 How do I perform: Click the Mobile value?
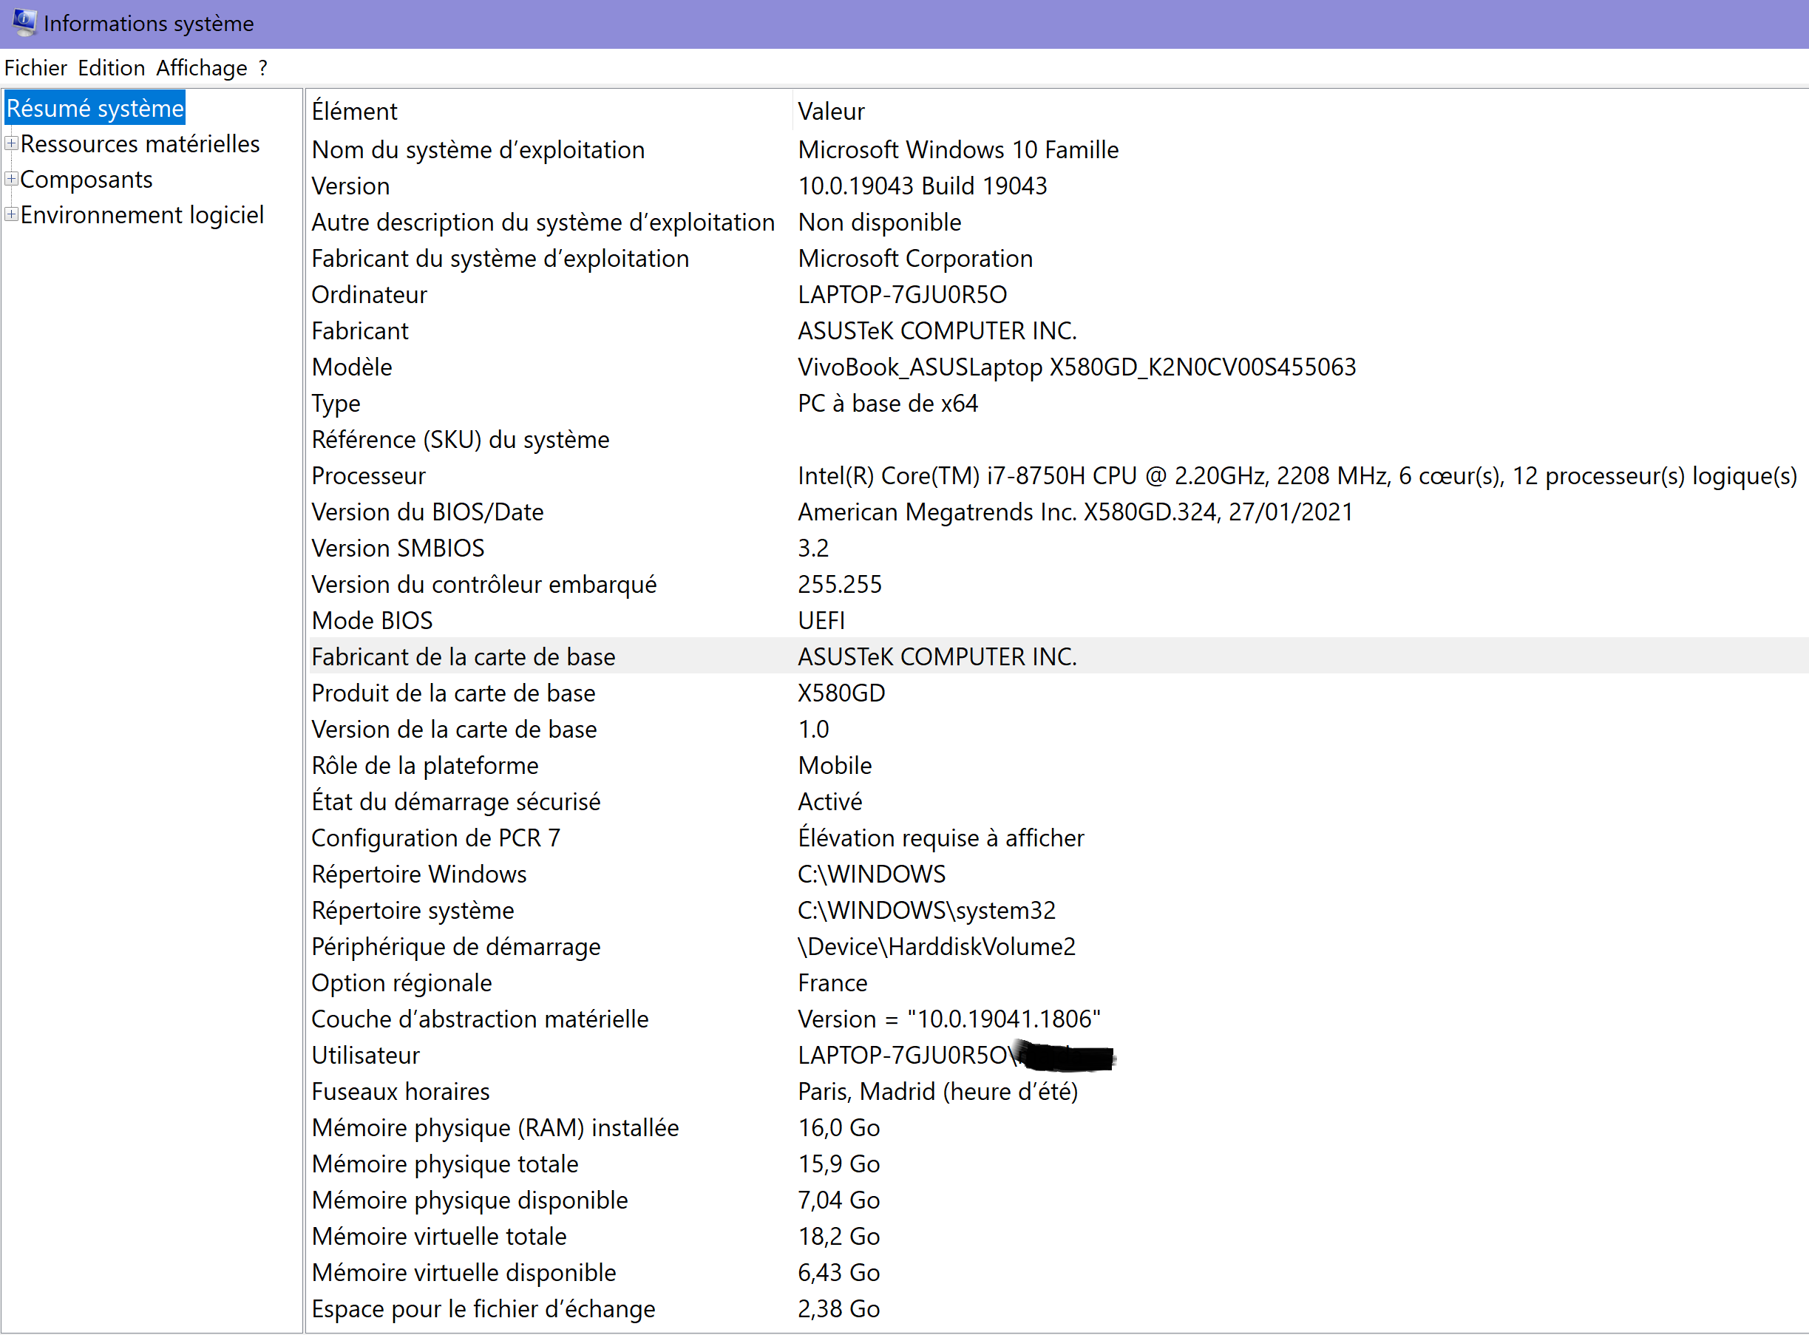click(835, 766)
